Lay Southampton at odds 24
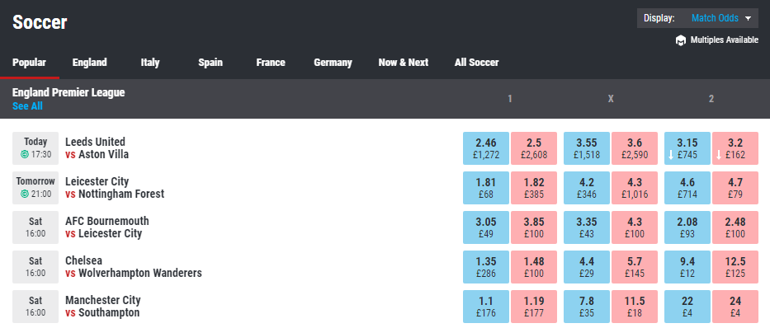 pos(735,307)
